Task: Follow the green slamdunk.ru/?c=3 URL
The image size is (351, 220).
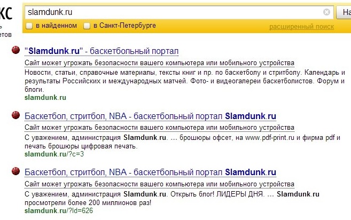Action: tap(54, 154)
